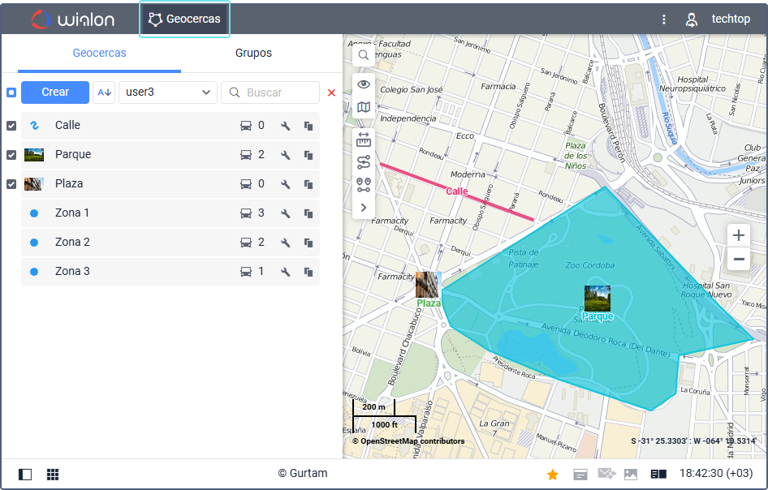Image resolution: width=768 pixels, height=490 pixels.
Task: Open the map search tool
Action: tap(364, 55)
